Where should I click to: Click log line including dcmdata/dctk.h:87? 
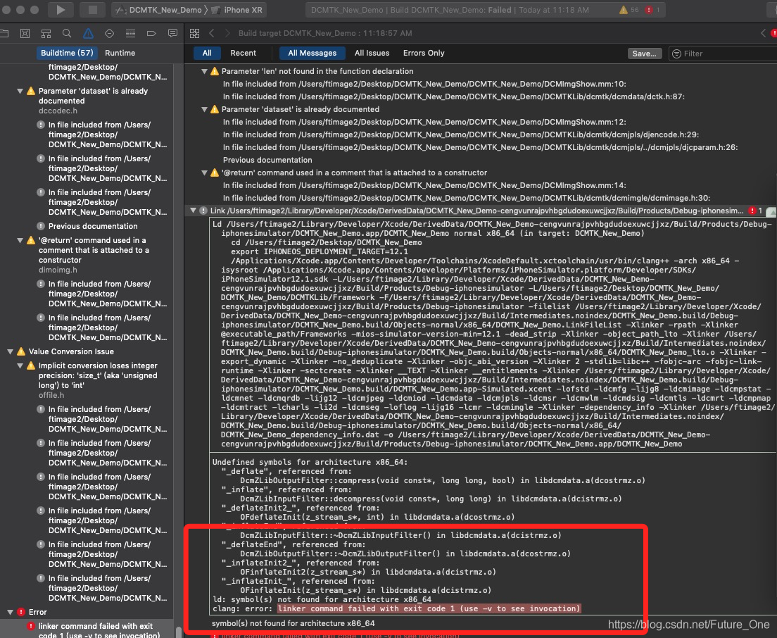[454, 96]
